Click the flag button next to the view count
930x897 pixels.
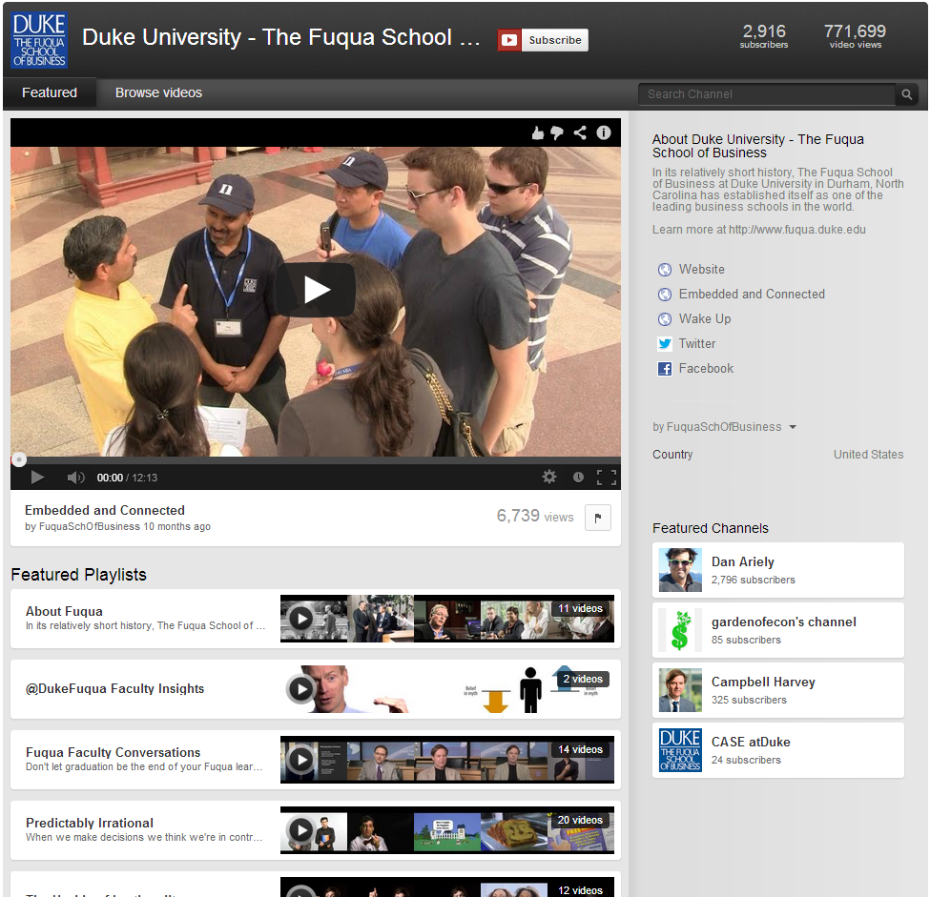pyautogui.click(x=598, y=517)
